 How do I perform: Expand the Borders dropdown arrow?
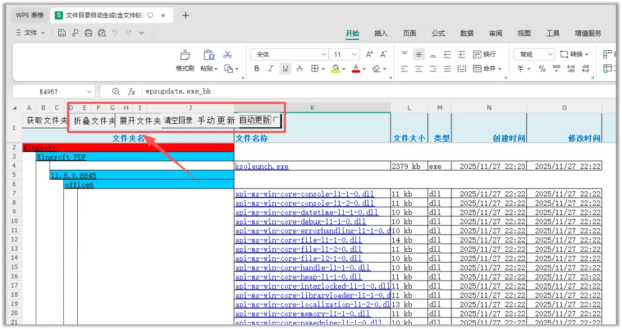click(323, 69)
